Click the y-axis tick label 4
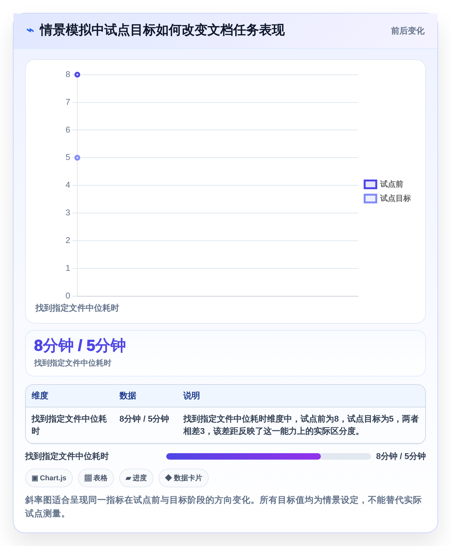The width and height of the screenshot is (451, 546). (68, 185)
